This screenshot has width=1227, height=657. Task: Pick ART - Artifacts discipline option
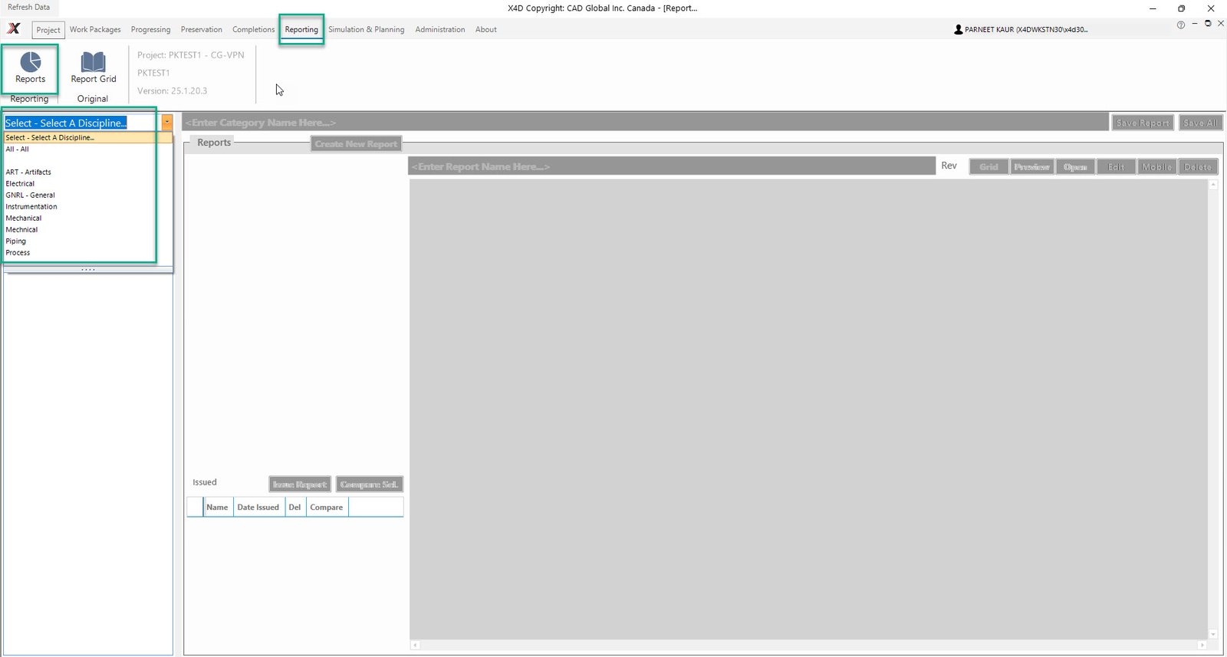pos(28,172)
